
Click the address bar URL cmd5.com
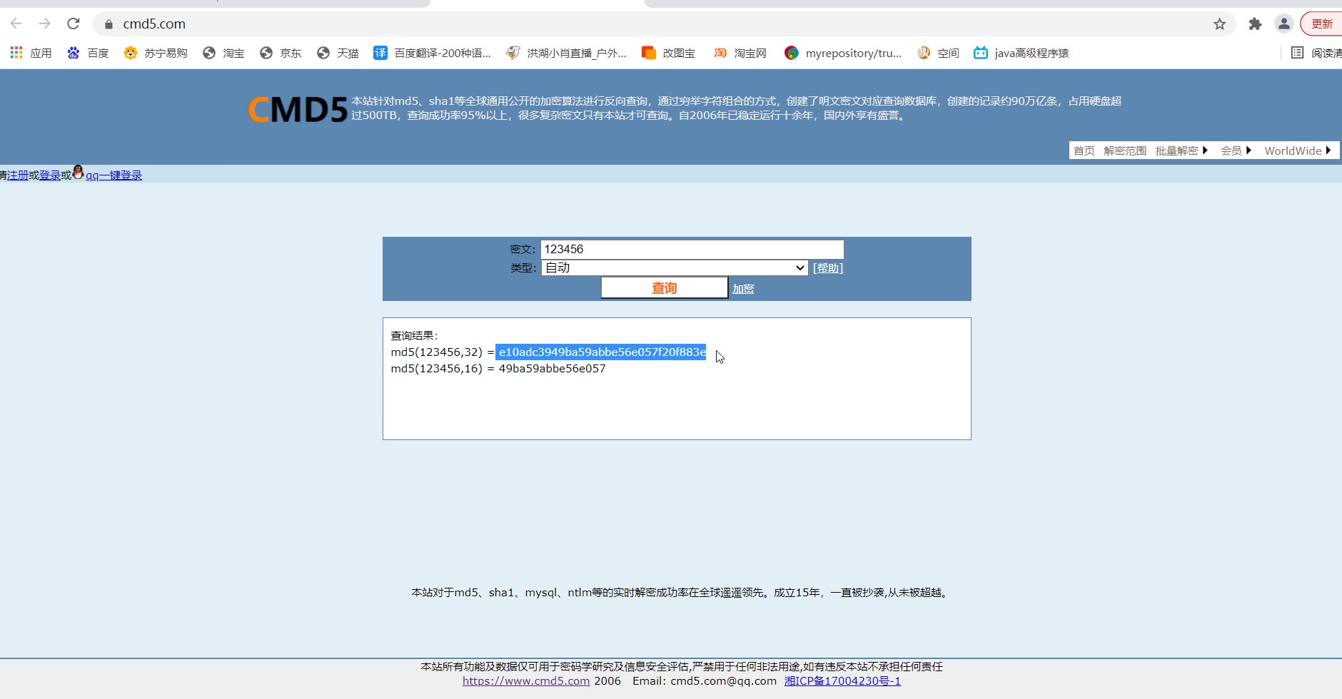pyautogui.click(x=154, y=24)
